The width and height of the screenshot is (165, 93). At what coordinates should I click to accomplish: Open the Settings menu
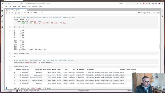pos(35,6)
